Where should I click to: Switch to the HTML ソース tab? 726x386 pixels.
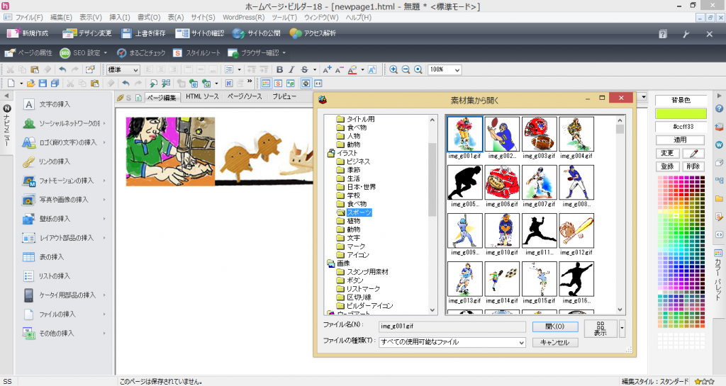tap(202, 96)
